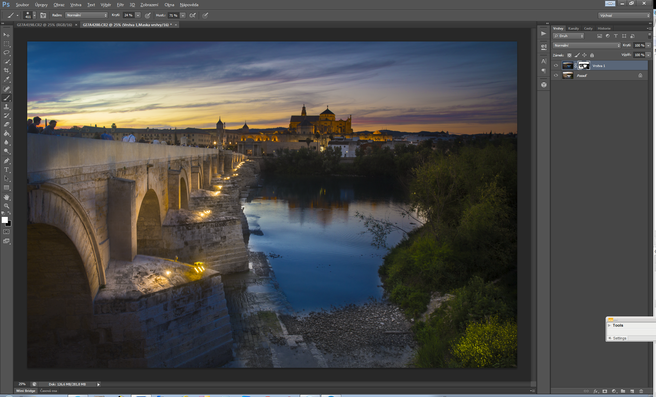This screenshot has height=397, width=656.
Task: Hide the Vrstva 1 layer
Action: [x=556, y=66]
